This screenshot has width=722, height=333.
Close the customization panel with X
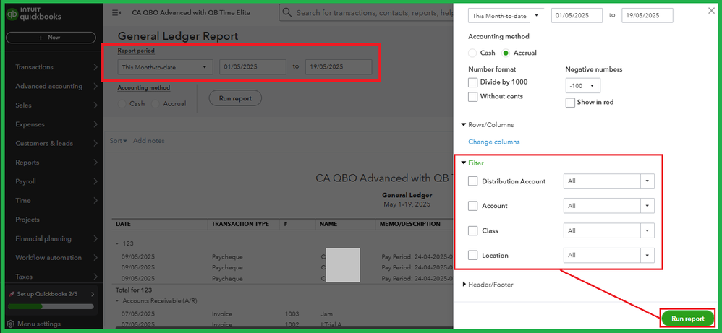pyautogui.click(x=711, y=10)
